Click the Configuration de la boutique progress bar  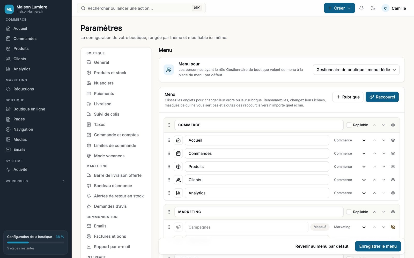(35, 243)
